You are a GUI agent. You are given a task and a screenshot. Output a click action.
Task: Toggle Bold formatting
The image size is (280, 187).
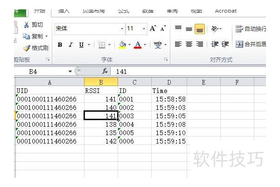click(60, 44)
